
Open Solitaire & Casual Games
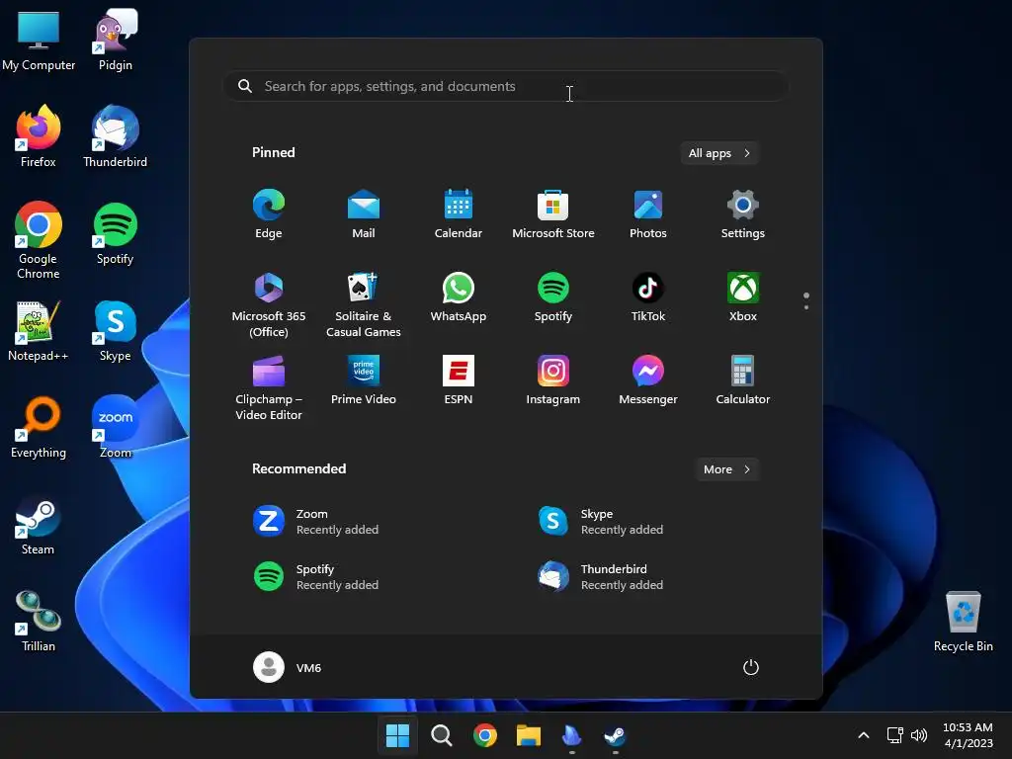[364, 304]
